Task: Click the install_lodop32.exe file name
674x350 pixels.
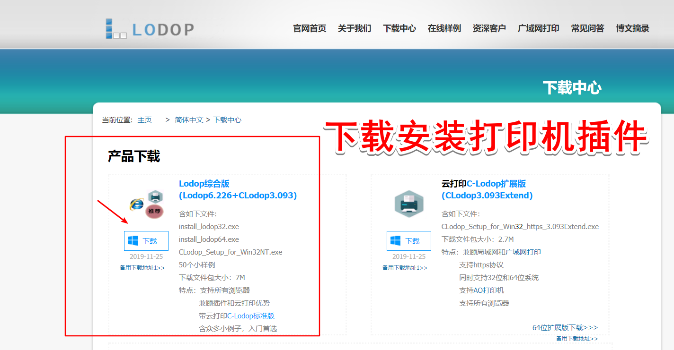Action: tap(209, 227)
